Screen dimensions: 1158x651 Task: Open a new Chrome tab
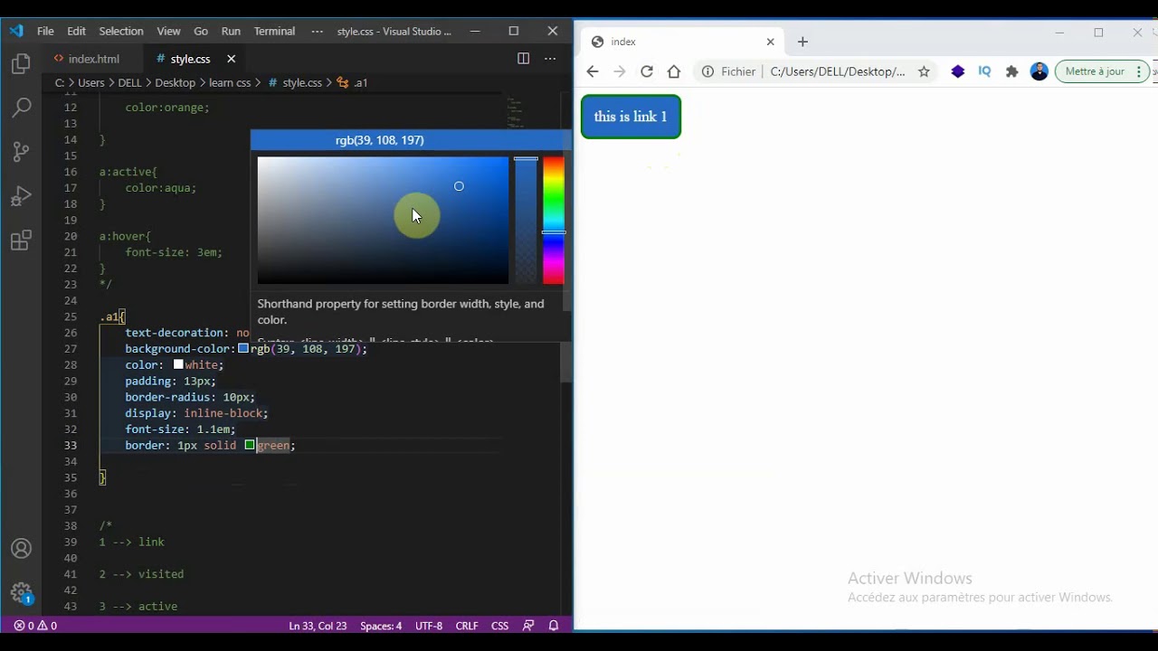[x=802, y=42]
